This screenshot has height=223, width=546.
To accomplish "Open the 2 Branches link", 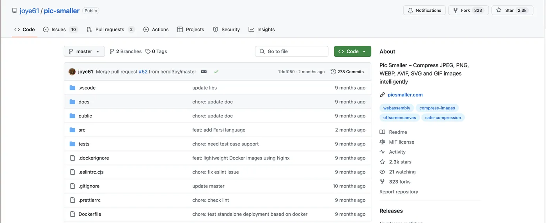I will [x=126, y=51].
